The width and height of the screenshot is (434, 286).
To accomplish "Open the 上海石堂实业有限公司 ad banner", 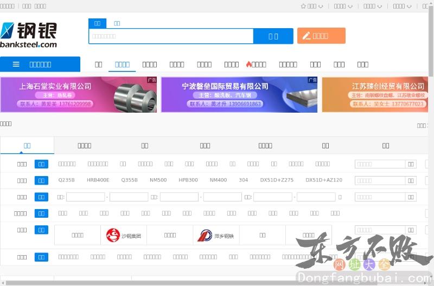I will tap(79, 95).
